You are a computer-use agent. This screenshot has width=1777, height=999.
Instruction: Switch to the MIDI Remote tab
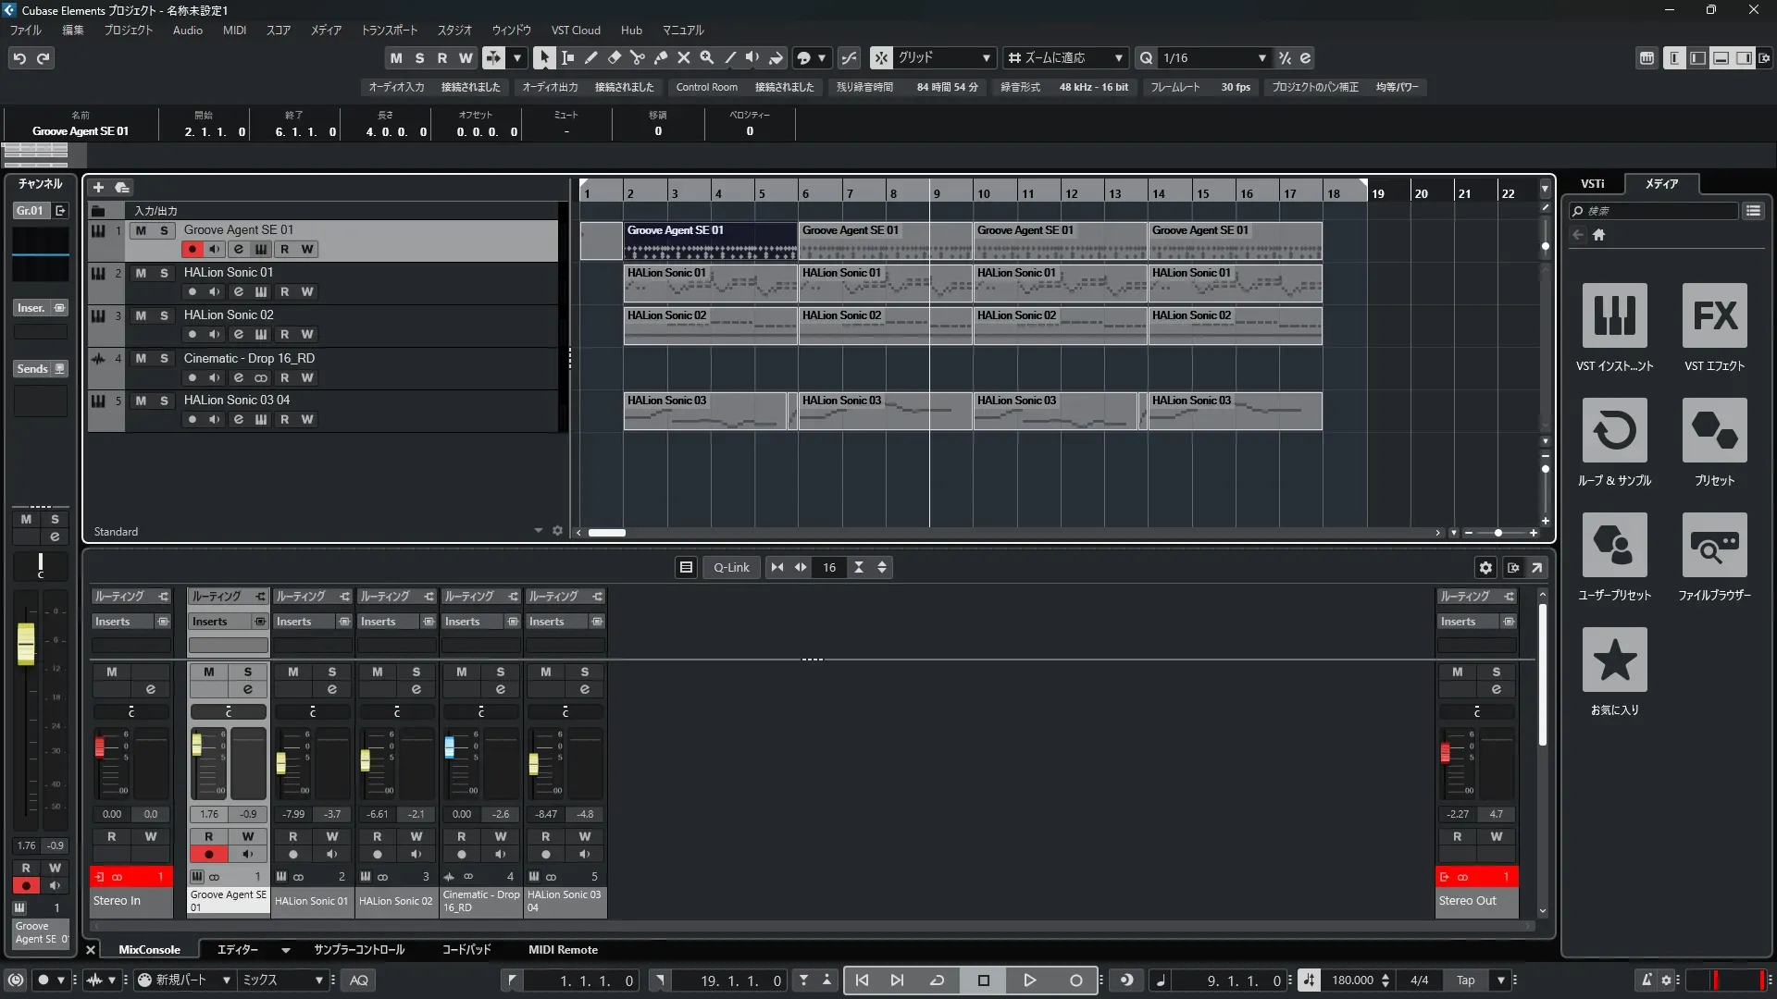(x=563, y=950)
